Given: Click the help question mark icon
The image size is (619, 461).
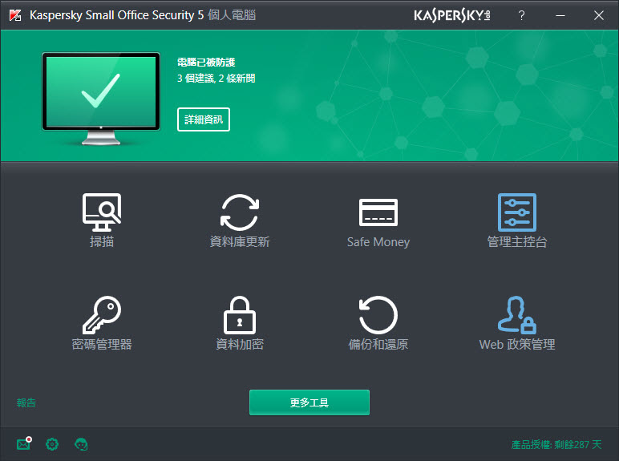Looking at the screenshot, I should pyautogui.click(x=521, y=15).
